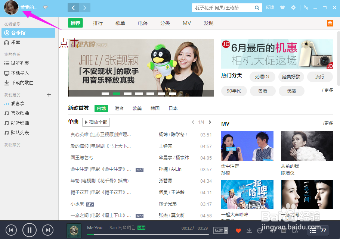The height and width of the screenshot is (239, 340).
Task: Click the 流行 category button
Action: click(x=320, y=77)
